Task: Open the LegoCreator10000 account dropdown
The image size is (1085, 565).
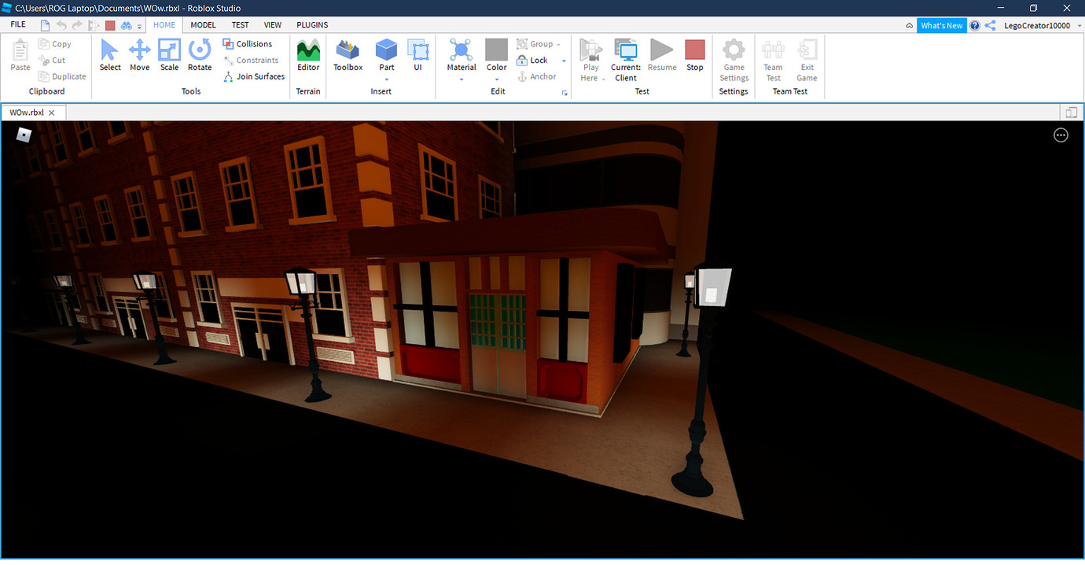Action: pos(1079,24)
